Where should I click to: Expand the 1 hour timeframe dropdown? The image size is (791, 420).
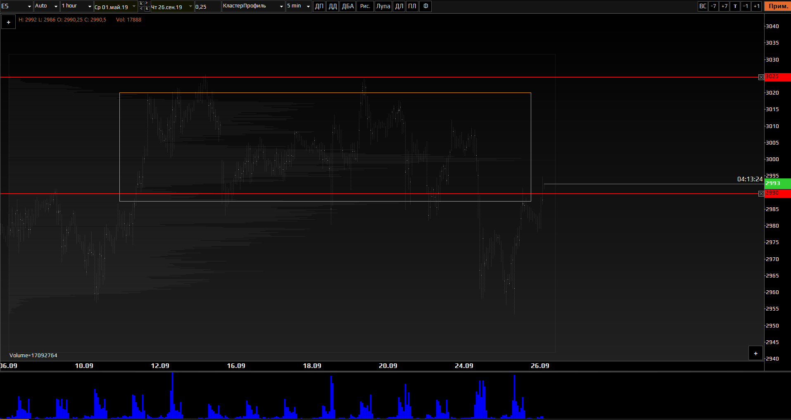(77, 6)
